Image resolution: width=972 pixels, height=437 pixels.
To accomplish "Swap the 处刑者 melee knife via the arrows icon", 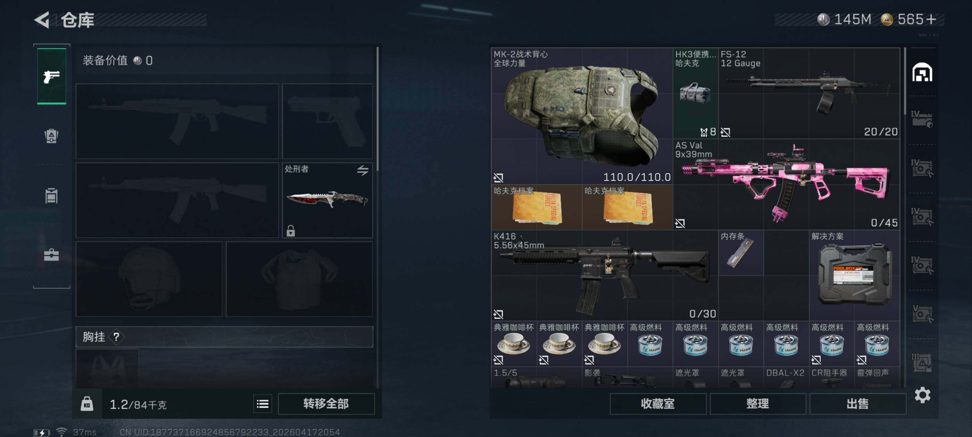I will click(x=363, y=170).
